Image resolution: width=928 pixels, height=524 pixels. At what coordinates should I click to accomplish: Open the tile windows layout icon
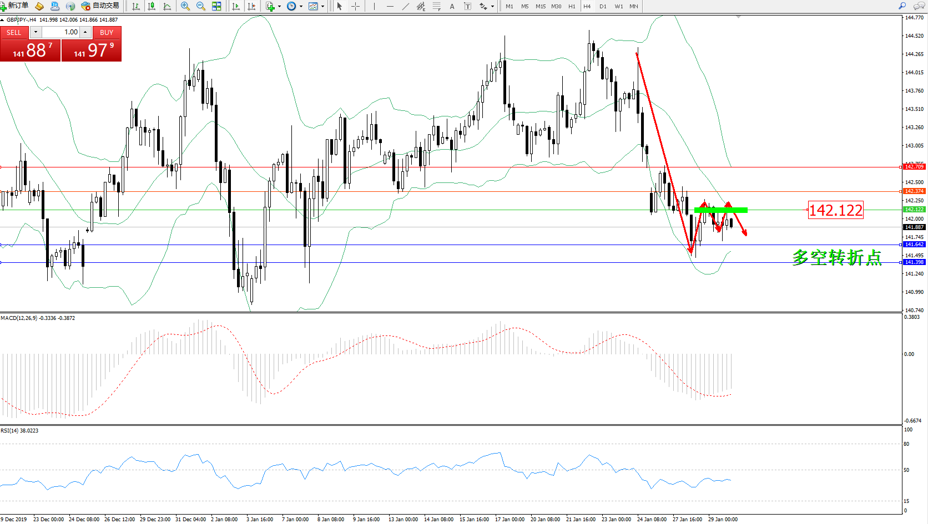[x=216, y=6]
